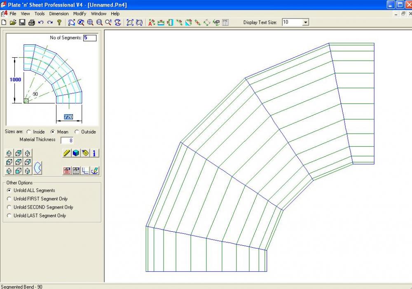Image resolution: width=412 pixels, height=289 pixels.
Task: Click the yellow tag label icon
Action: [x=85, y=153]
